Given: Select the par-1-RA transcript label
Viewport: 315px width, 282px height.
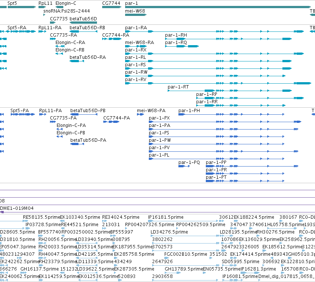Looking at the screenshot, I should [136, 27].
